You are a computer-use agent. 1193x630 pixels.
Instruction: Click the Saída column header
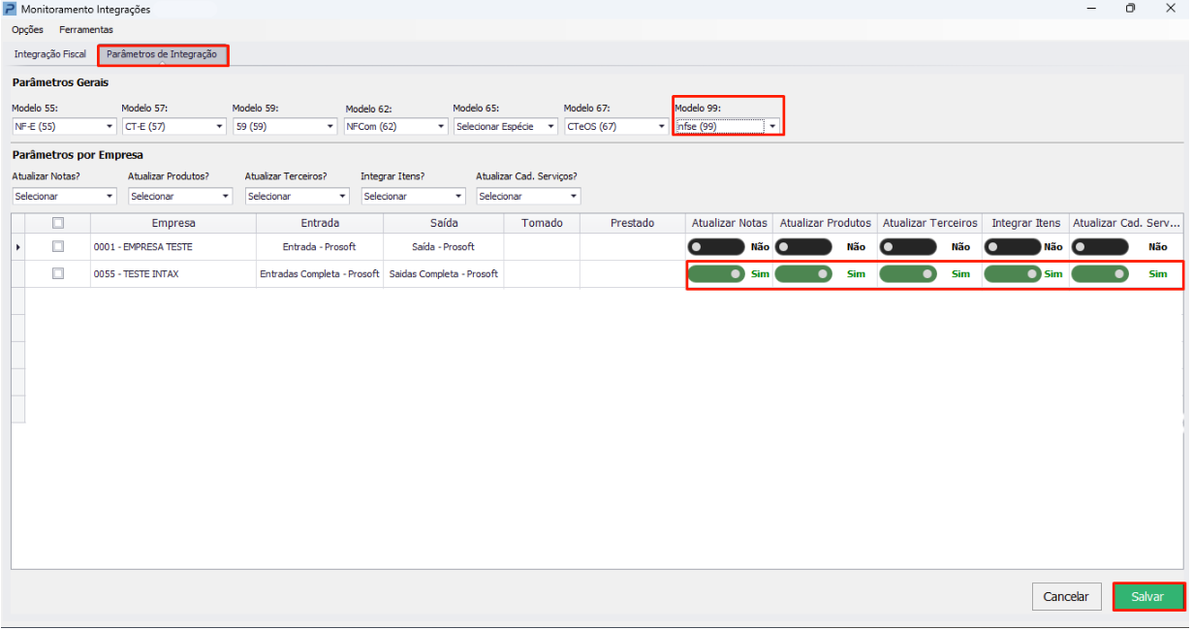[444, 223]
